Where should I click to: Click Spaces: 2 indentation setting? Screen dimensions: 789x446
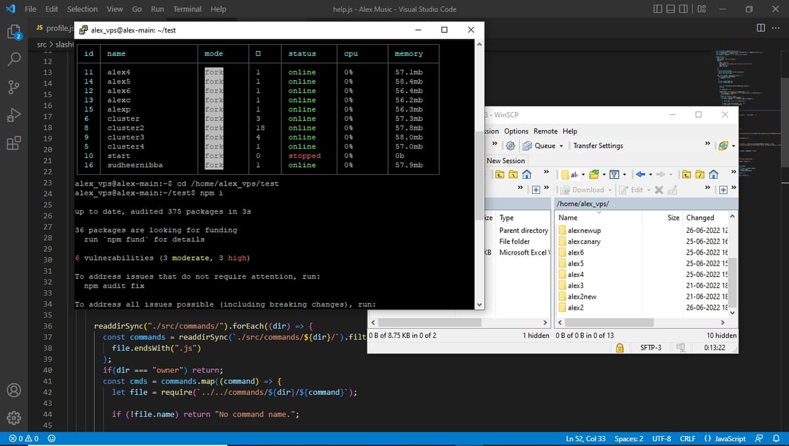629,439
